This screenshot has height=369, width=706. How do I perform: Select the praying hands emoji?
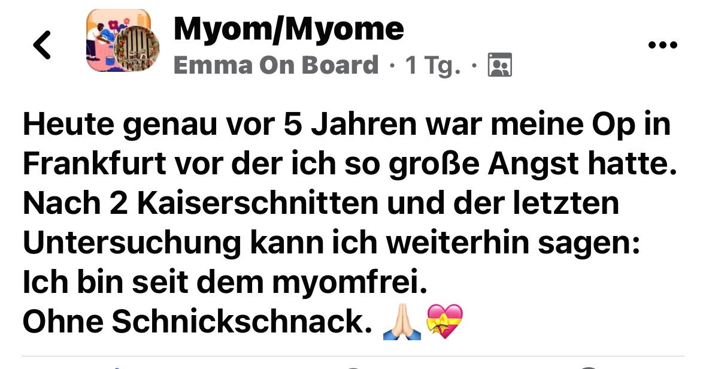tap(402, 322)
